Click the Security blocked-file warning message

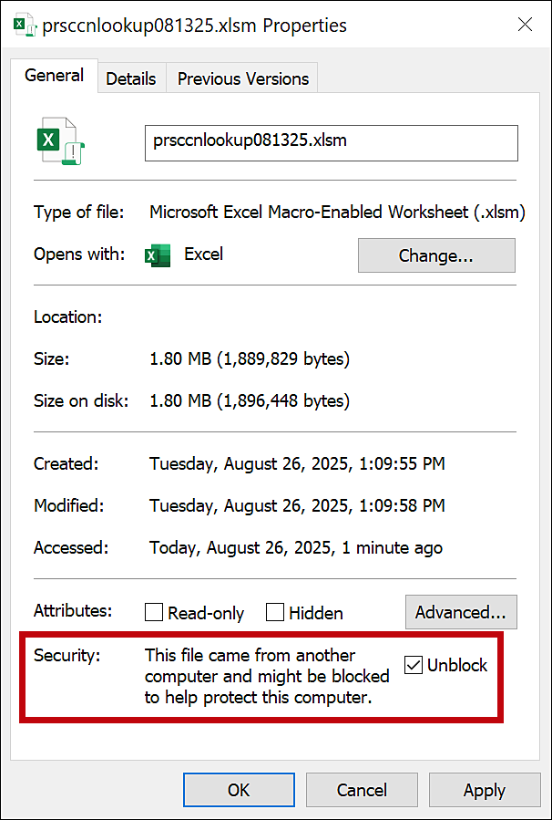[x=267, y=676]
